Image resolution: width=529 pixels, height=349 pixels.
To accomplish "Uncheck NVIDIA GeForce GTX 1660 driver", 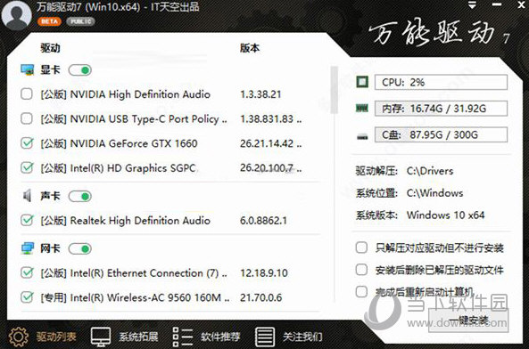I will [27, 143].
